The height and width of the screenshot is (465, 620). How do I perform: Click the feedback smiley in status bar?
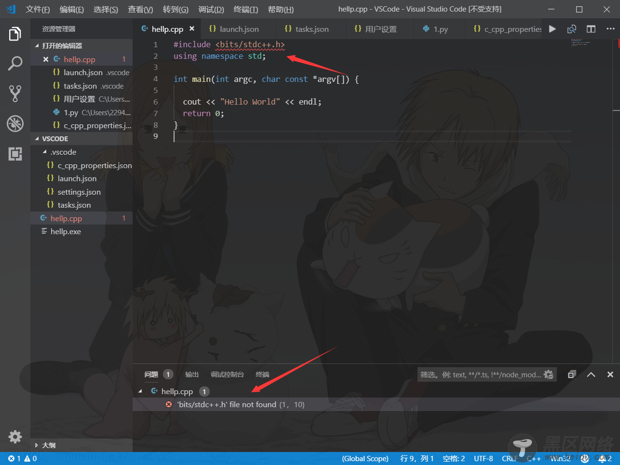point(585,459)
